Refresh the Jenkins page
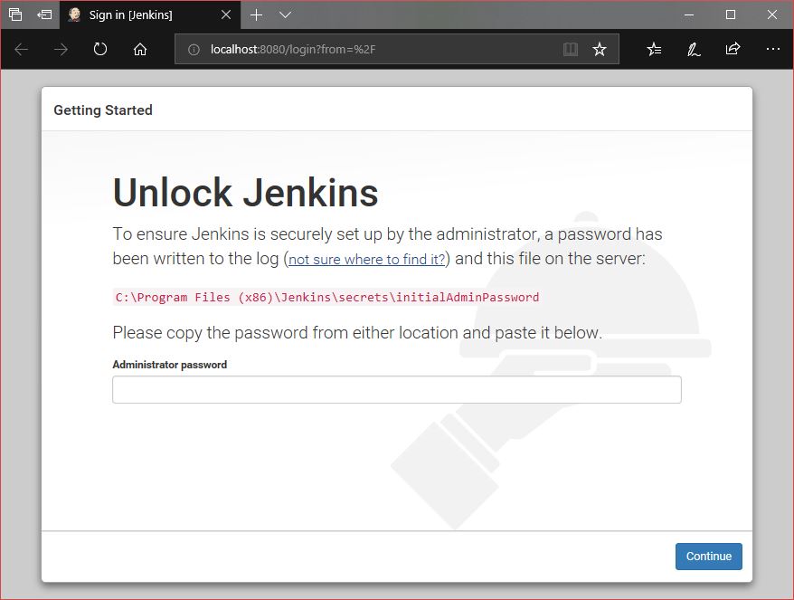The height and width of the screenshot is (600, 794). tap(100, 50)
